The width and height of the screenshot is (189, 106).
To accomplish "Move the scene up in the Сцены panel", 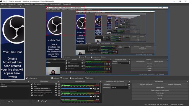I will pyautogui.click(x=9, y=101).
